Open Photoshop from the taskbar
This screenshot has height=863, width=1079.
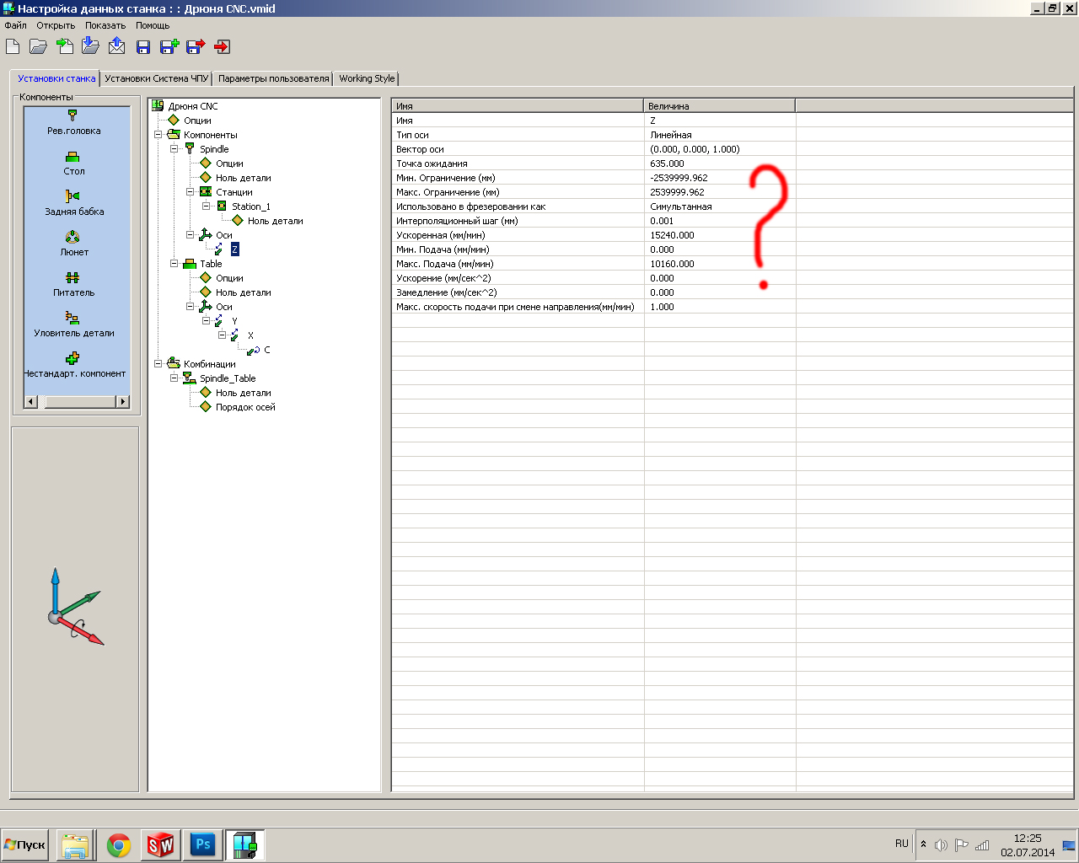[203, 845]
